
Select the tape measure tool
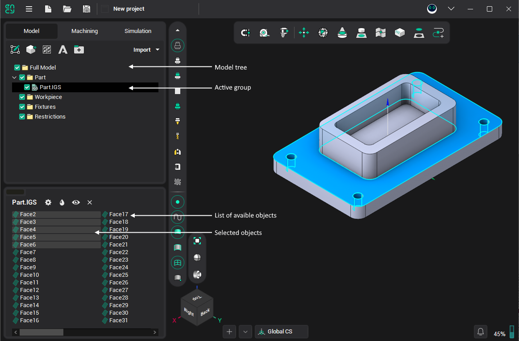pyautogui.click(x=265, y=33)
